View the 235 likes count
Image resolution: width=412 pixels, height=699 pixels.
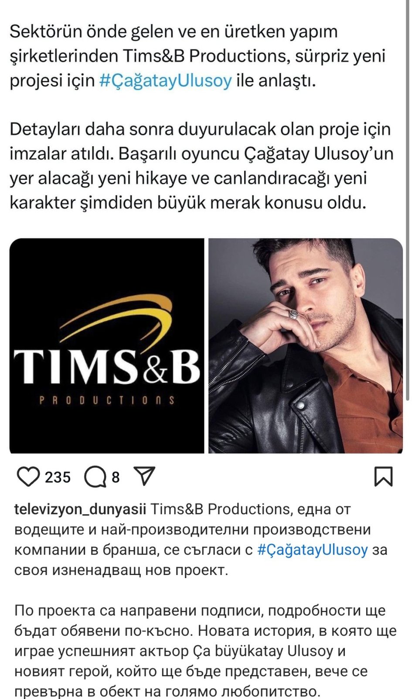58,477
